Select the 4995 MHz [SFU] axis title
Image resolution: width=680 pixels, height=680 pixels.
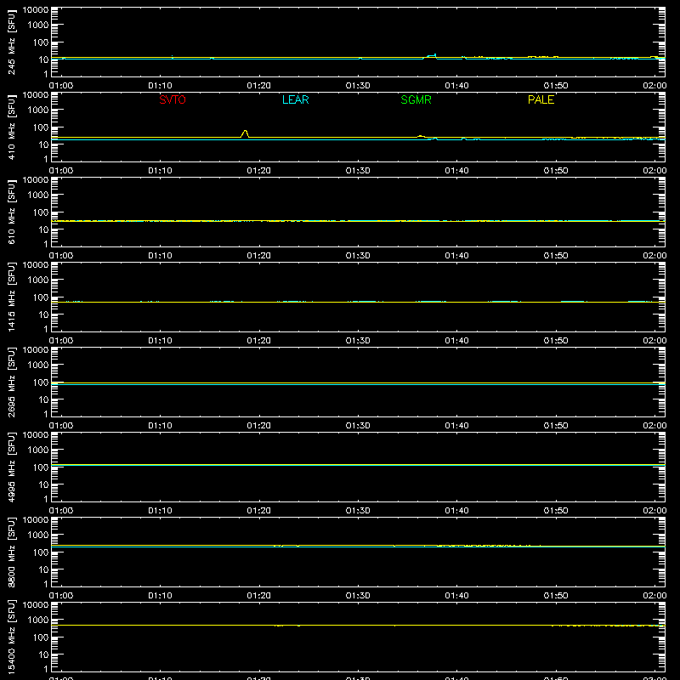pyautogui.click(x=11, y=467)
